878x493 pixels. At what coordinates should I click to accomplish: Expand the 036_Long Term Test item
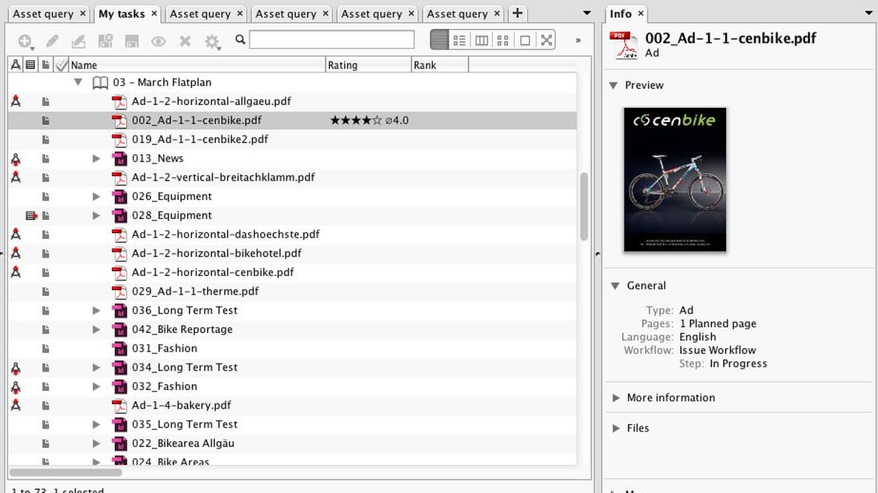pyautogui.click(x=96, y=310)
